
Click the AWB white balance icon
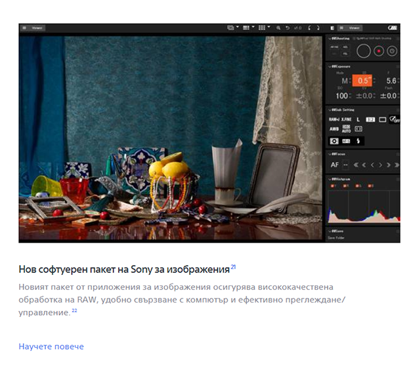[334, 129]
